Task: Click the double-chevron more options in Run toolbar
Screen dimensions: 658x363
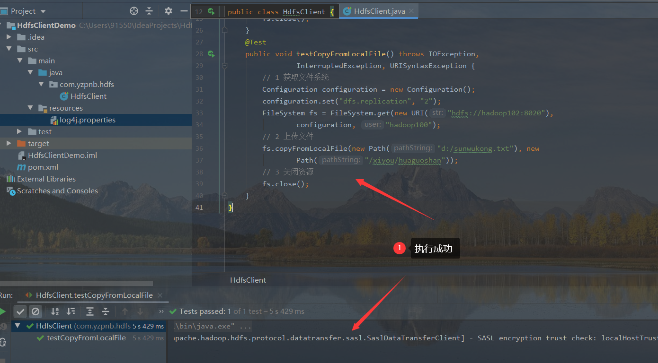Action: coord(161,311)
